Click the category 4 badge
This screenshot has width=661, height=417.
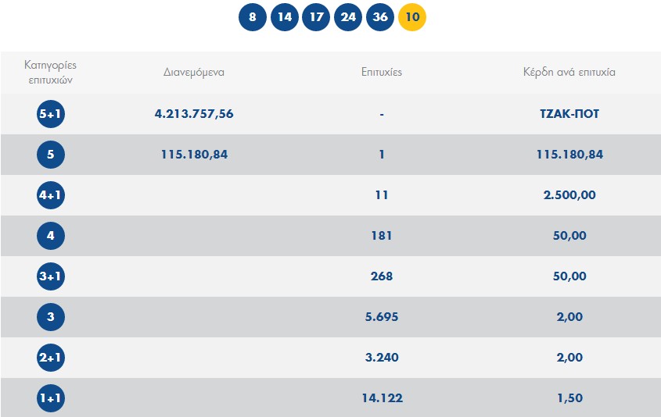[x=51, y=236]
